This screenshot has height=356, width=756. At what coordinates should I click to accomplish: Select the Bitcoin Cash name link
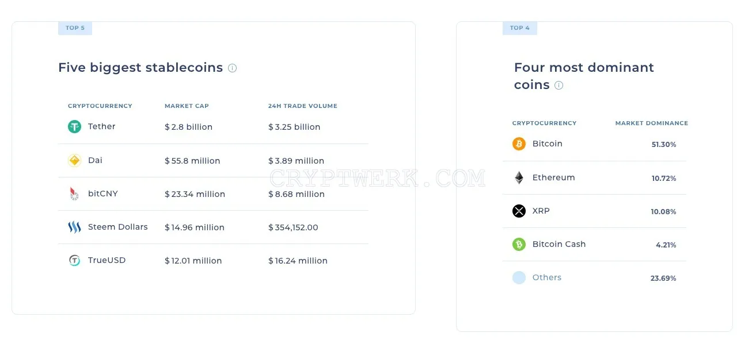click(559, 244)
